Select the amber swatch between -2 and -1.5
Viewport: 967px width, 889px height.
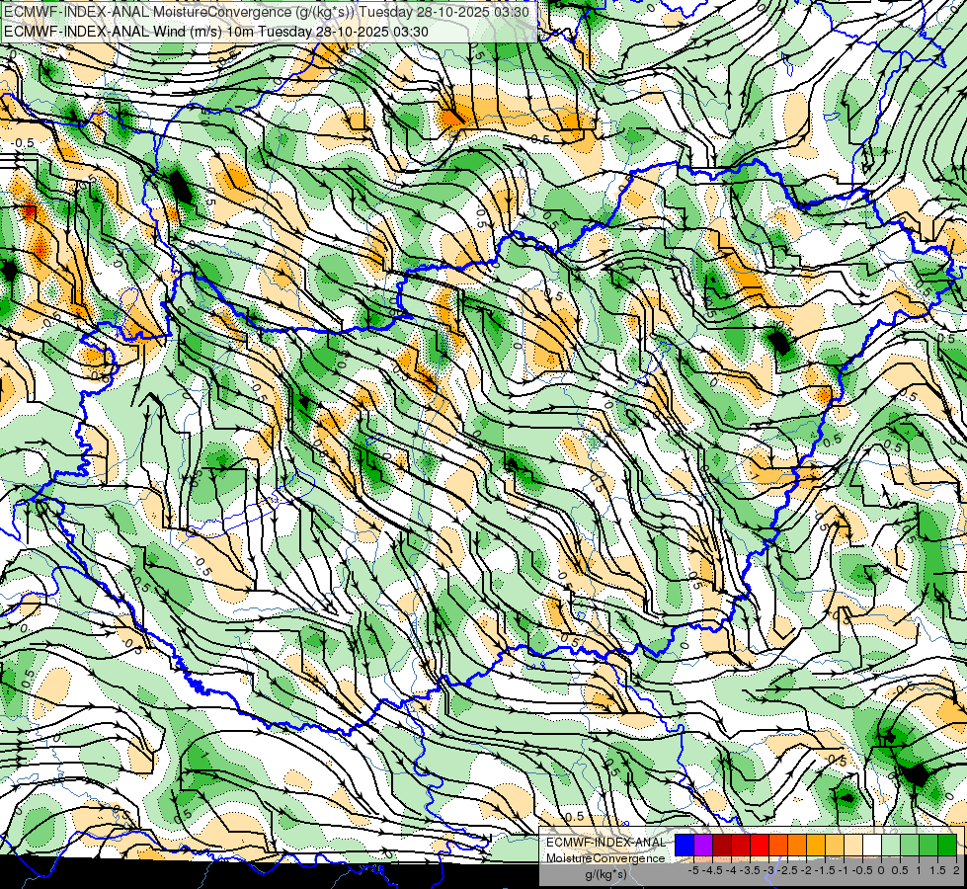(816, 846)
